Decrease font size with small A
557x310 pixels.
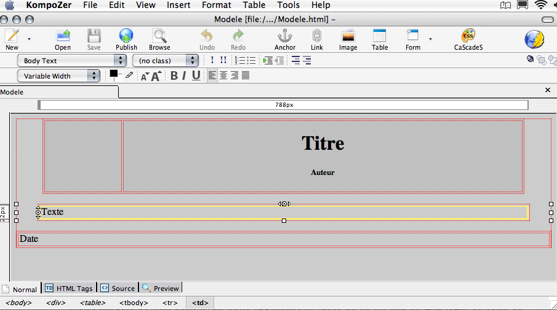point(145,76)
